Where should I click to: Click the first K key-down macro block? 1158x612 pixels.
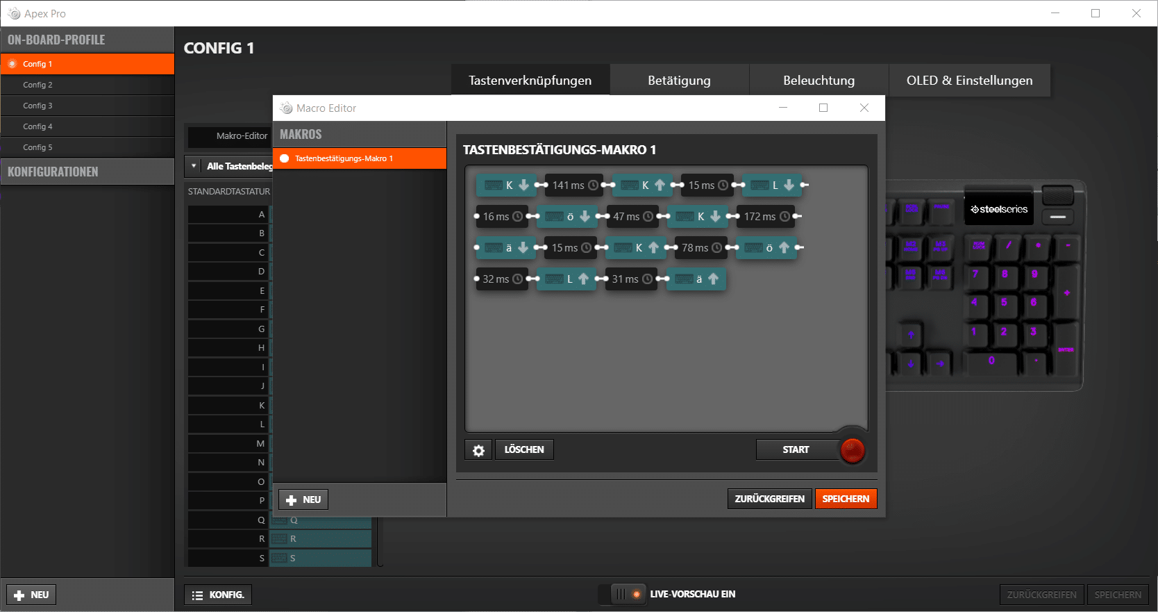(x=506, y=185)
